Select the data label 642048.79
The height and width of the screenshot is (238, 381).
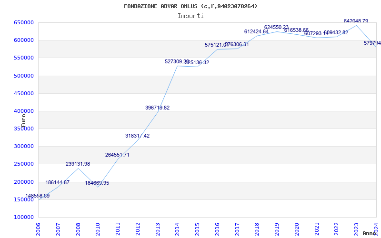356,21
